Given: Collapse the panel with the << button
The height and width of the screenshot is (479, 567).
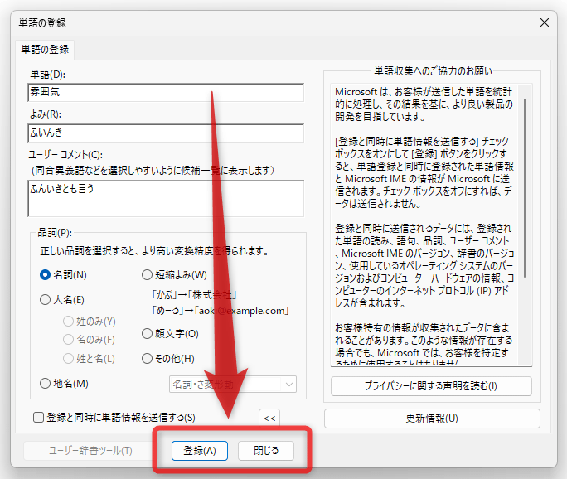Looking at the screenshot, I should [269, 419].
